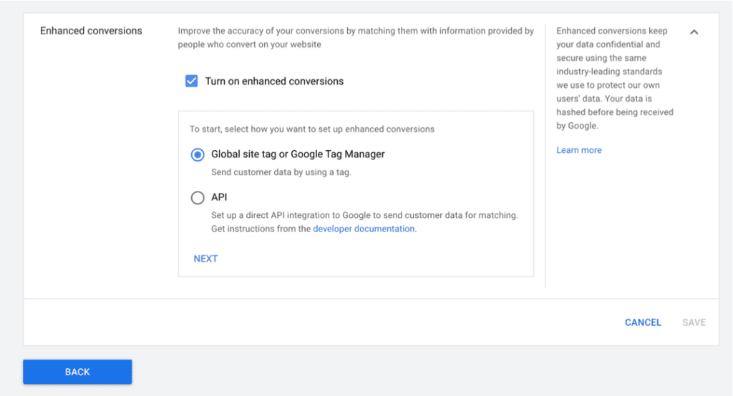This screenshot has height=396, width=733.
Task: Open the developer documentation link
Action: [364, 229]
